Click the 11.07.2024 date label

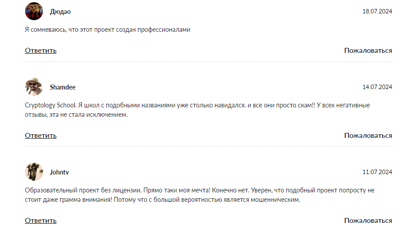click(377, 172)
